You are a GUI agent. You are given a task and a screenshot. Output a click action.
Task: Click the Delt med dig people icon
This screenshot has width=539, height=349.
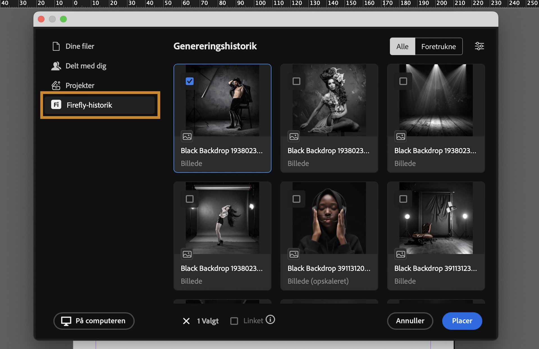point(56,66)
